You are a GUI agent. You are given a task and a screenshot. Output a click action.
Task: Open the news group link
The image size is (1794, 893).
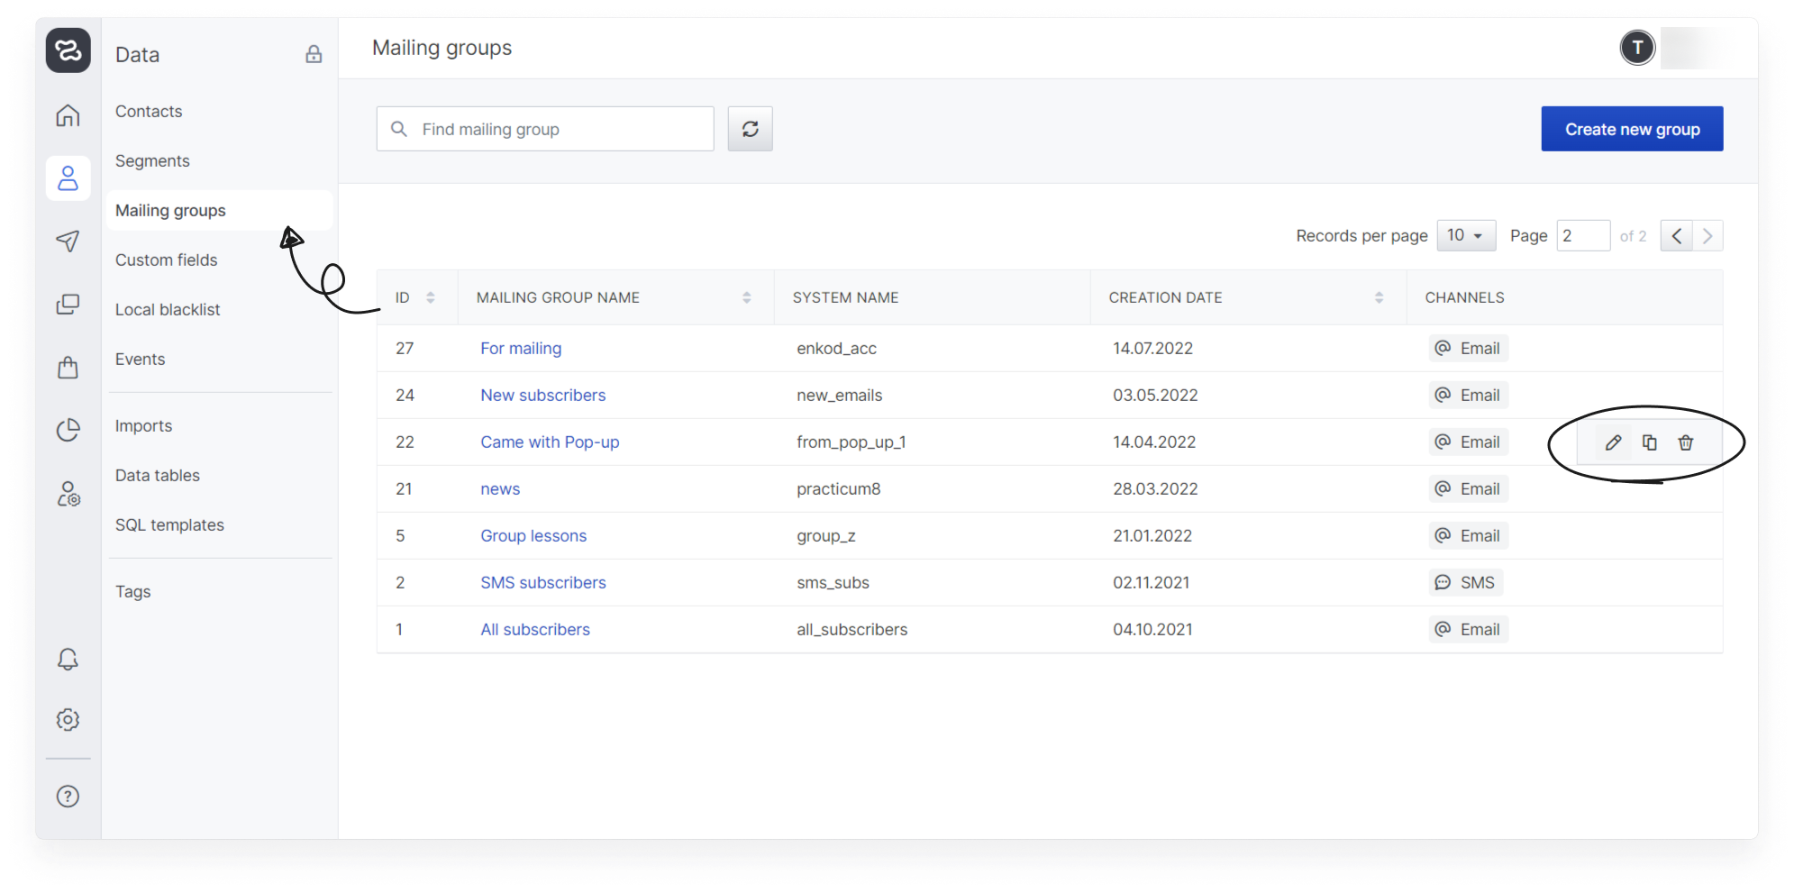[x=500, y=489]
